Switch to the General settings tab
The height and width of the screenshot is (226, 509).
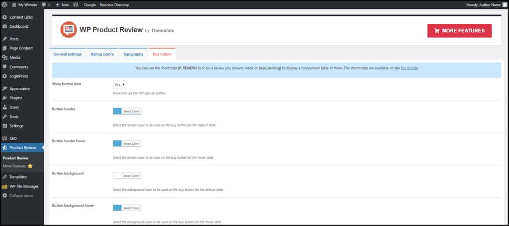(68, 55)
